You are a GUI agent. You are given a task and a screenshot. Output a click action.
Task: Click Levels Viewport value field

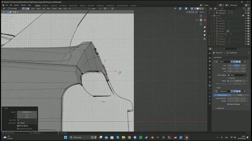(237, 98)
